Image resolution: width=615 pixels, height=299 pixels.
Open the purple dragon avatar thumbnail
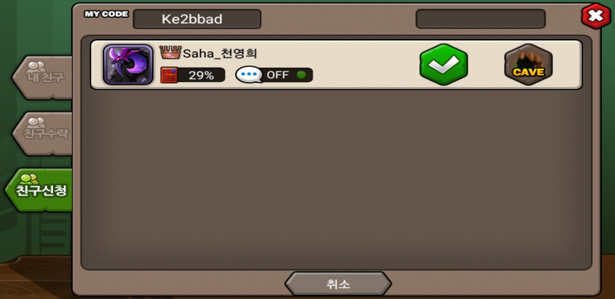(x=128, y=65)
